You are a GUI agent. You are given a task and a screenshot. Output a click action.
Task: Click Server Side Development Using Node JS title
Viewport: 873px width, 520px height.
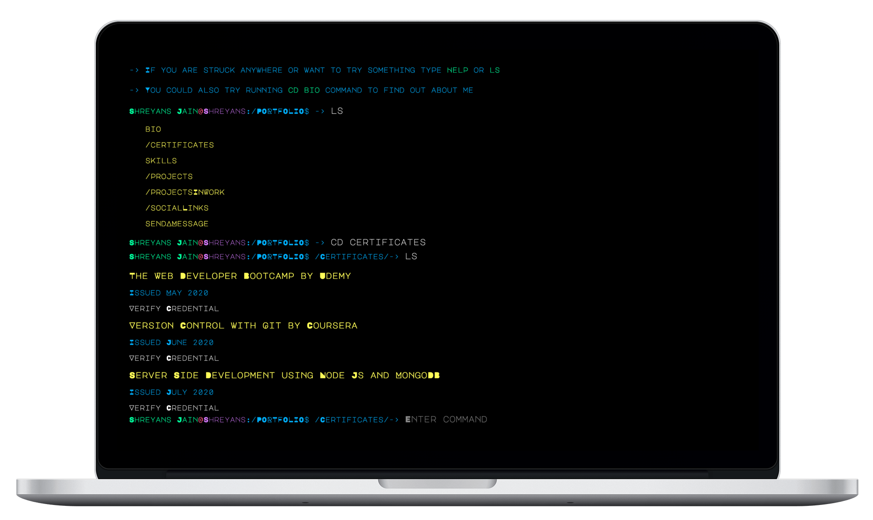(x=284, y=375)
